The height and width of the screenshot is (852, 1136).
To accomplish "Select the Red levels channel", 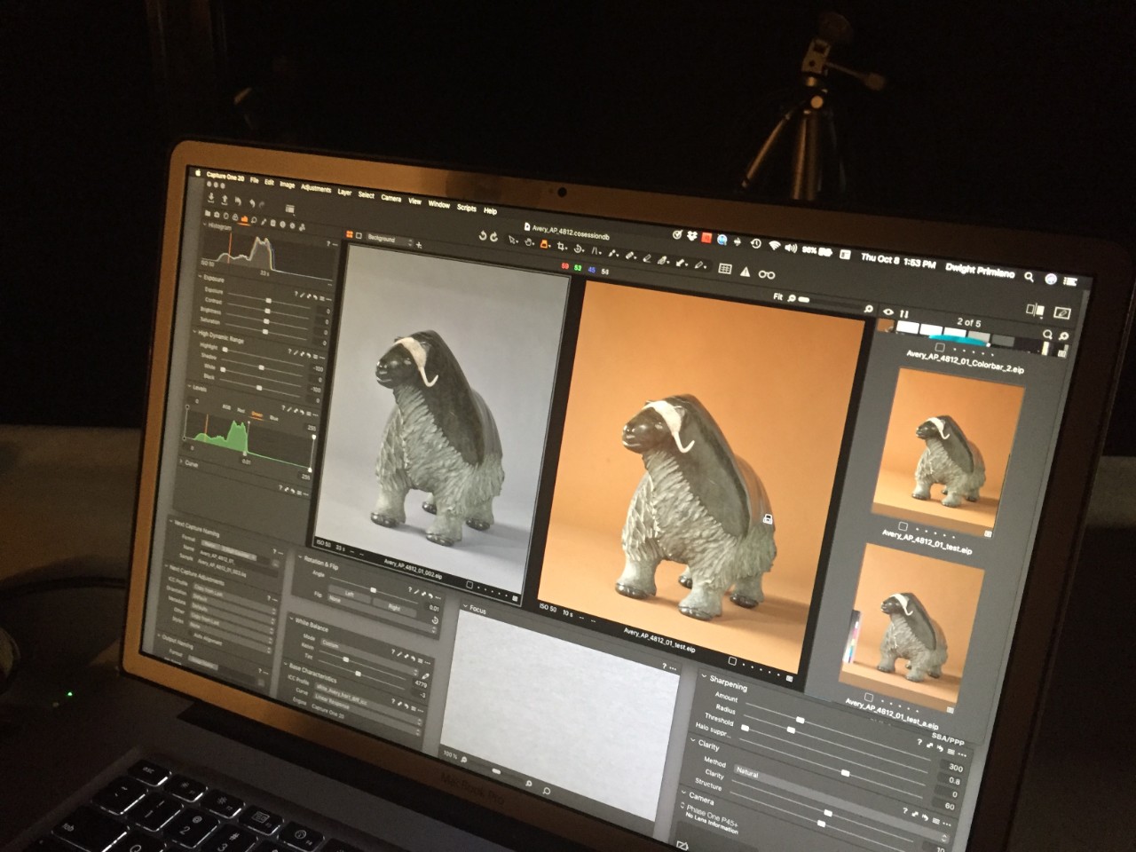I will point(241,410).
